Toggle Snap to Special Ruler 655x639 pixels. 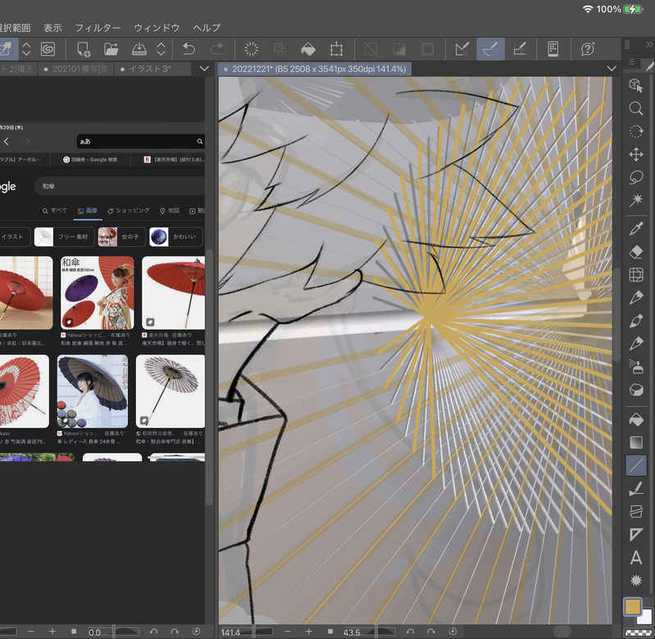[490, 49]
